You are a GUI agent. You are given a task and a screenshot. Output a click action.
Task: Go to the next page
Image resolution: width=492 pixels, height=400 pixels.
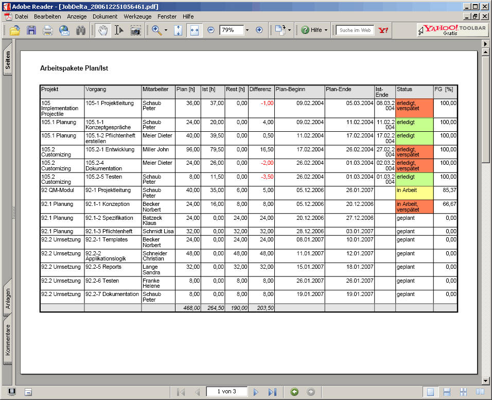click(x=256, y=392)
